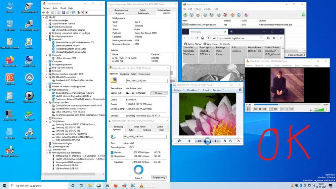Show previous image in Photo Viewer
This screenshot has width=336, height=189.
199,141
